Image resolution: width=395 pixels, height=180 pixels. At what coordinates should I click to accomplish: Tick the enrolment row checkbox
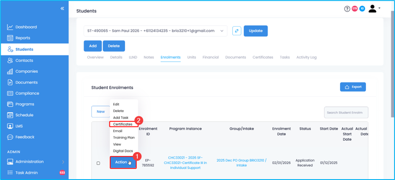pyautogui.click(x=98, y=163)
